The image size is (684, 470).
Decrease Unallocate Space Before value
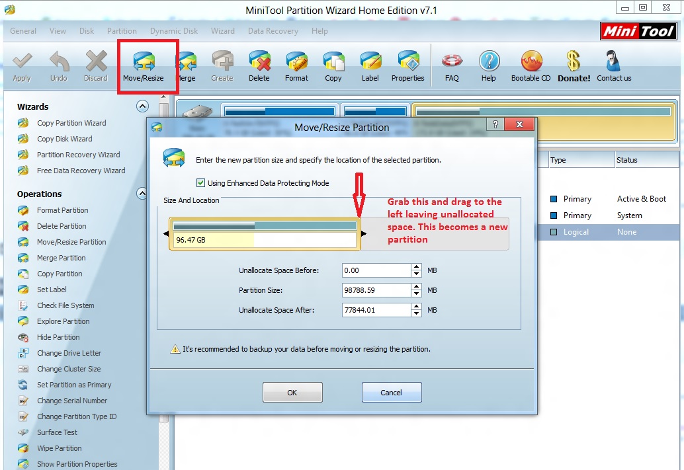pyautogui.click(x=417, y=274)
